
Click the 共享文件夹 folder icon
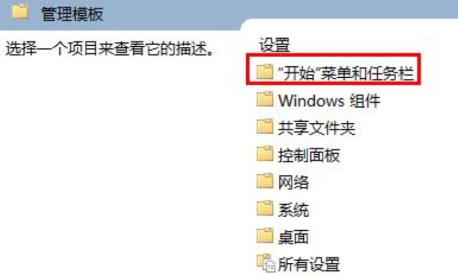pos(265,126)
